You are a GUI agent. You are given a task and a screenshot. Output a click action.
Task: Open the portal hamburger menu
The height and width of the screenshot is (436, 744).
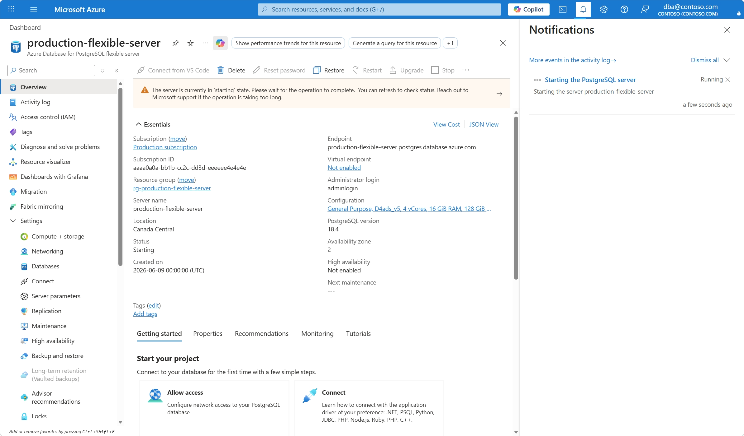pyautogui.click(x=34, y=9)
